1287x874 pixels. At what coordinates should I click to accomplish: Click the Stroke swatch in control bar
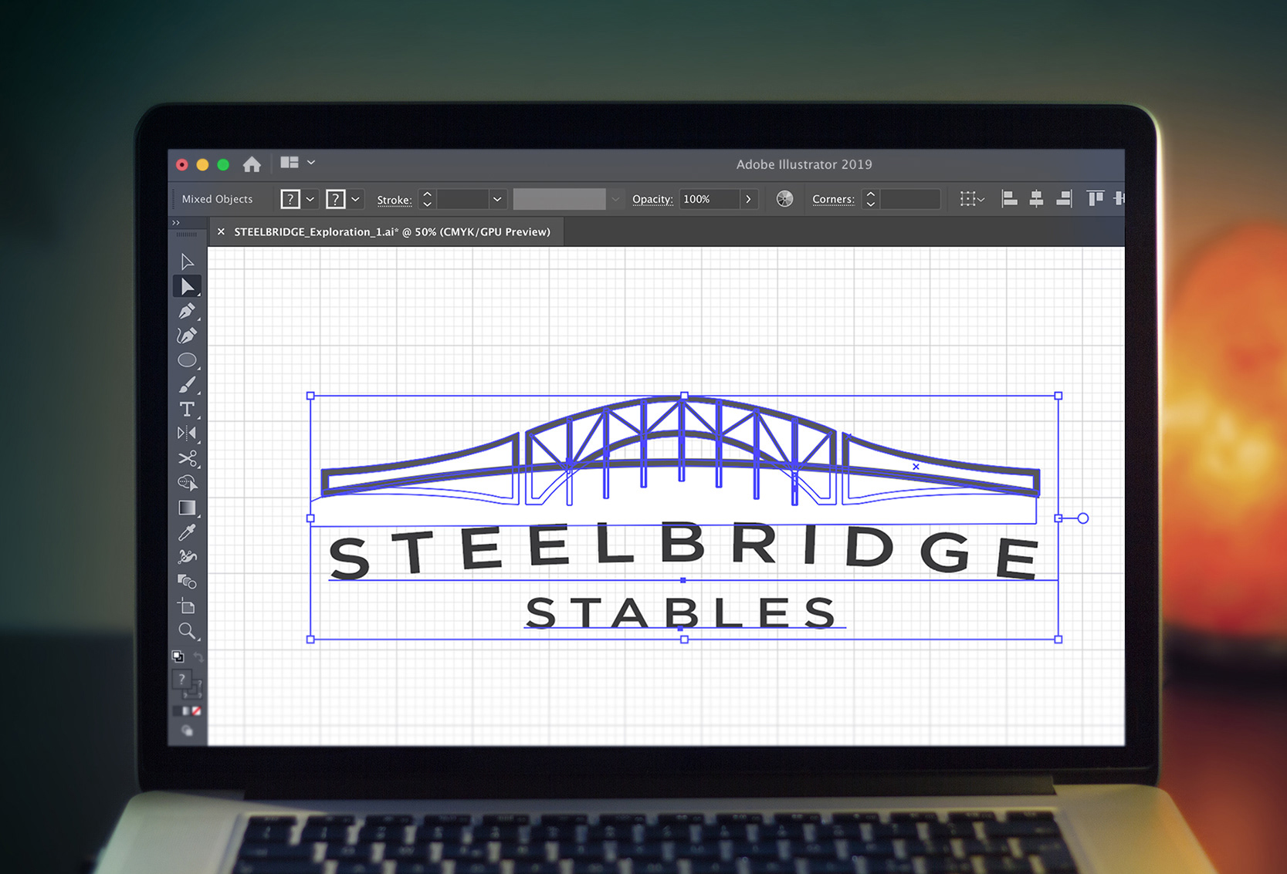[x=335, y=199]
